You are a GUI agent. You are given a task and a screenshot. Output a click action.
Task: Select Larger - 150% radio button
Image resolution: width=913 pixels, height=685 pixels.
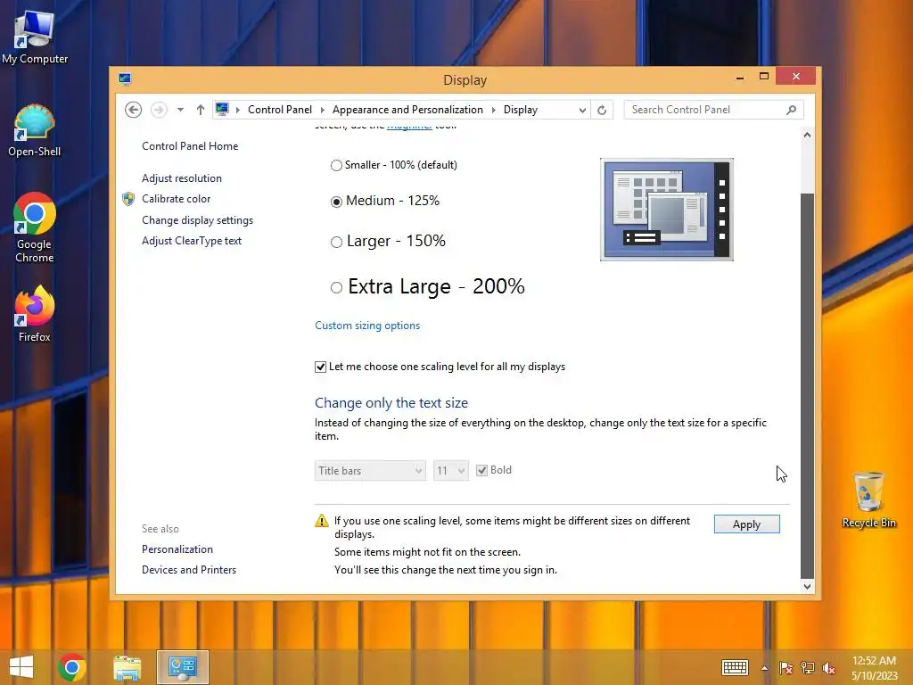(x=336, y=242)
